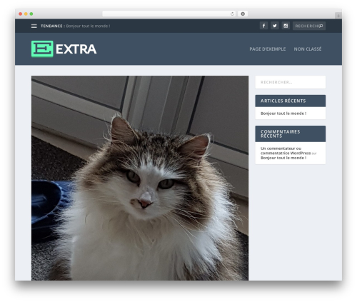Image resolution: width=357 pixels, height=302 pixels.
Task: Click the Commentaires récents widget heading
Action: pyautogui.click(x=291, y=134)
